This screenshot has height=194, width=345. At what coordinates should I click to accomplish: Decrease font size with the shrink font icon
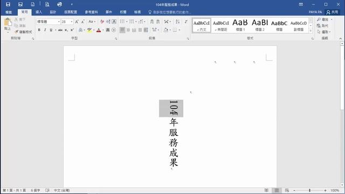[x=82, y=22]
